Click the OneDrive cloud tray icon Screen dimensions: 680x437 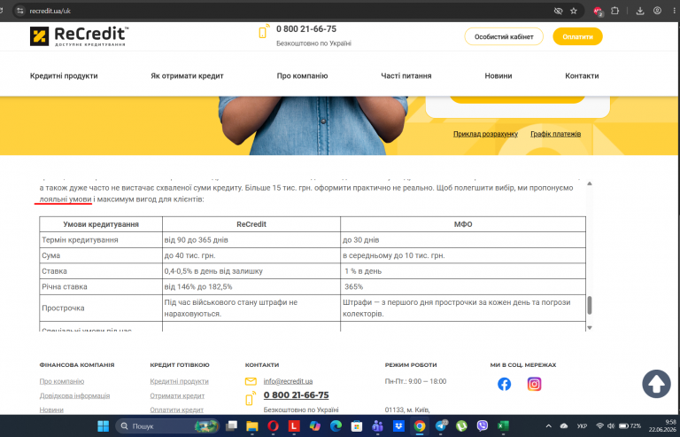tap(564, 426)
